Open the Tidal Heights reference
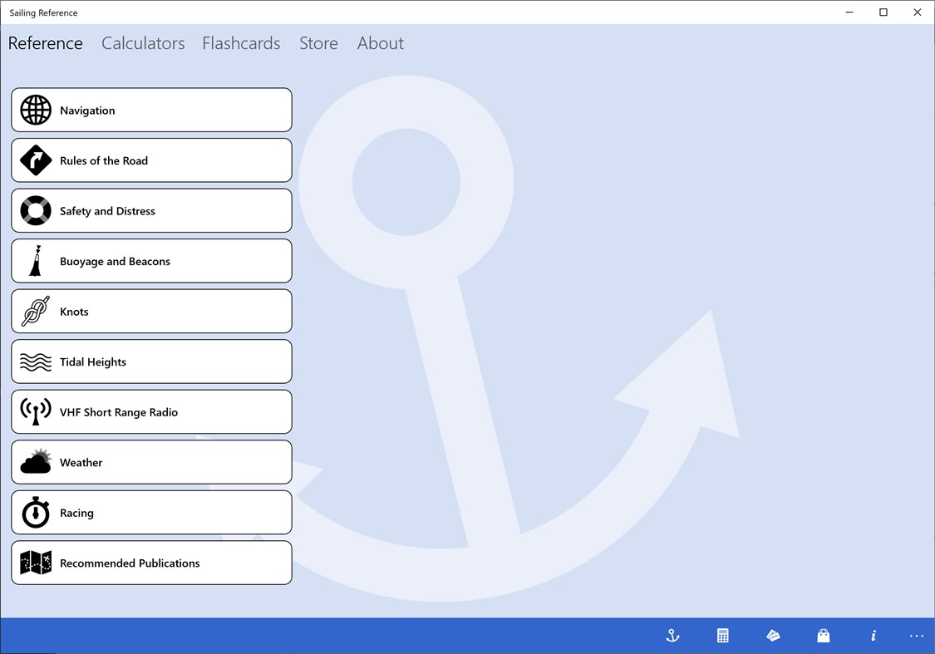The image size is (935, 654). (151, 361)
